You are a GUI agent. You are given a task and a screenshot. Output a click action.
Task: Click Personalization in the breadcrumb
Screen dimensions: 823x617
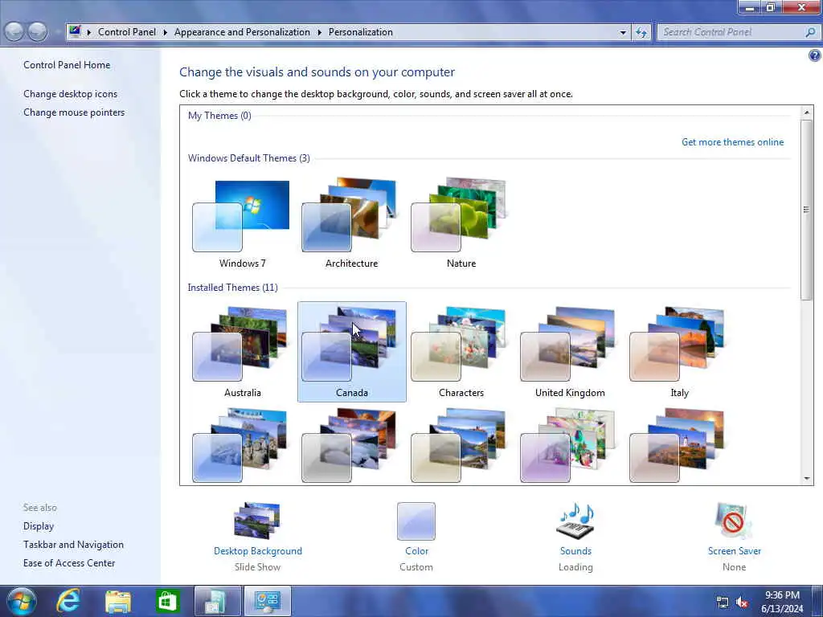coord(361,32)
